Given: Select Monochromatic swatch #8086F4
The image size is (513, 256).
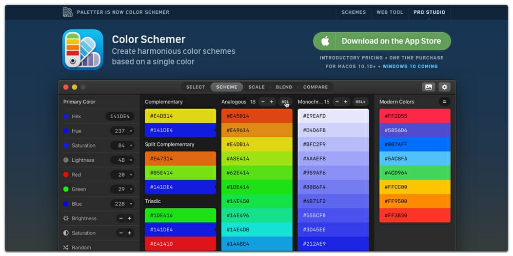Looking at the screenshot, I should pos(333,187).
